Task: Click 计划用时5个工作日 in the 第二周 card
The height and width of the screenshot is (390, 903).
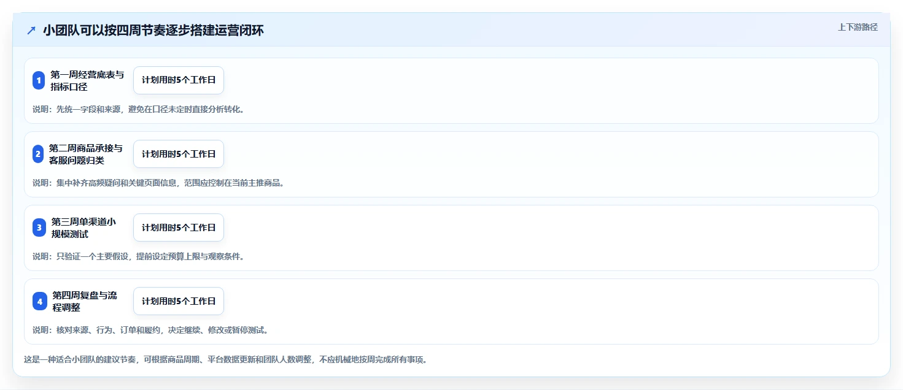Action: click(x=179, y=154)
